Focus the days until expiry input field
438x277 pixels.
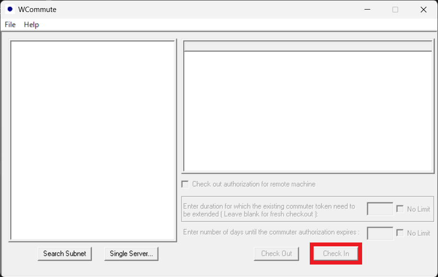[x=380, y=233]
